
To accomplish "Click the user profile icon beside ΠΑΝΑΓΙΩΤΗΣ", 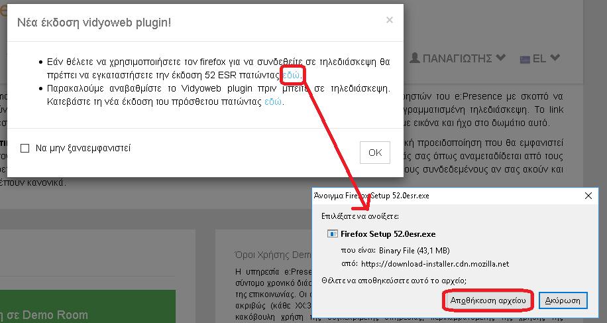I will [415, 58].
